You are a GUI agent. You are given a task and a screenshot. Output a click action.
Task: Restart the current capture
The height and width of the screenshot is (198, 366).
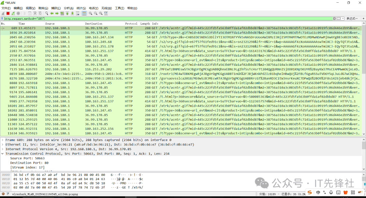pyautogui.click(x=13, y=13)
